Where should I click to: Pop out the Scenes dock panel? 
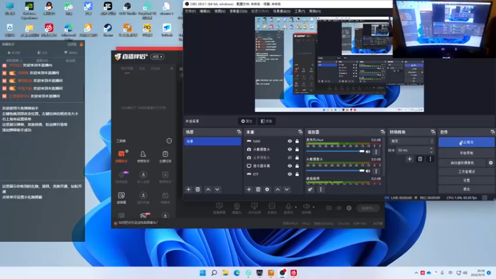239,132
